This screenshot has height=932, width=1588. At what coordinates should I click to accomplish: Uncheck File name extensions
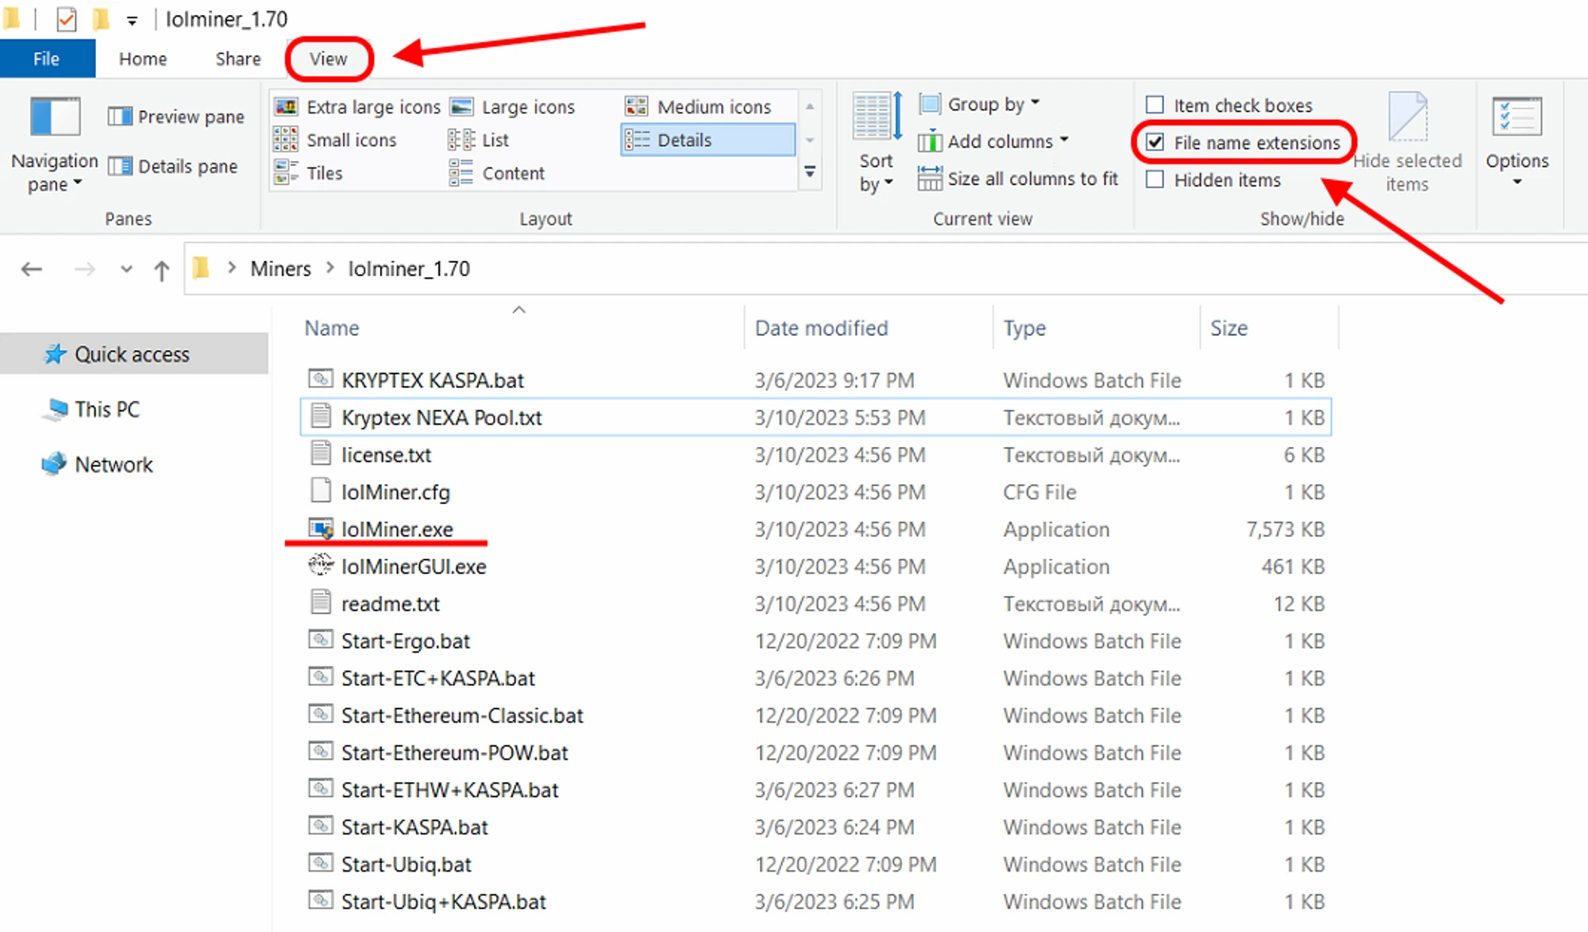[1155, 142]
